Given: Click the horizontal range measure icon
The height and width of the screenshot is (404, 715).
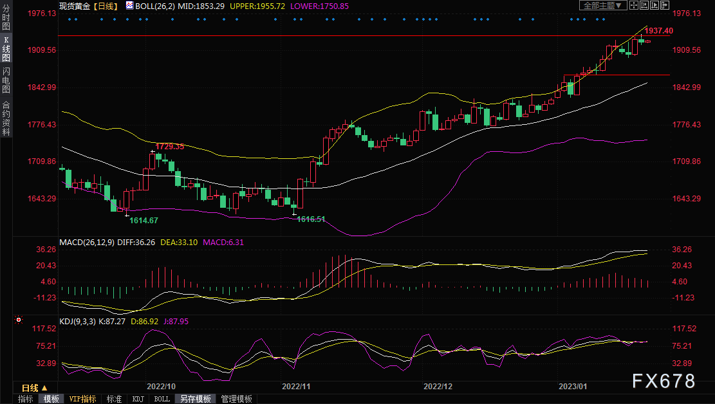Looking at the screenshot, I should pos(644,5).
